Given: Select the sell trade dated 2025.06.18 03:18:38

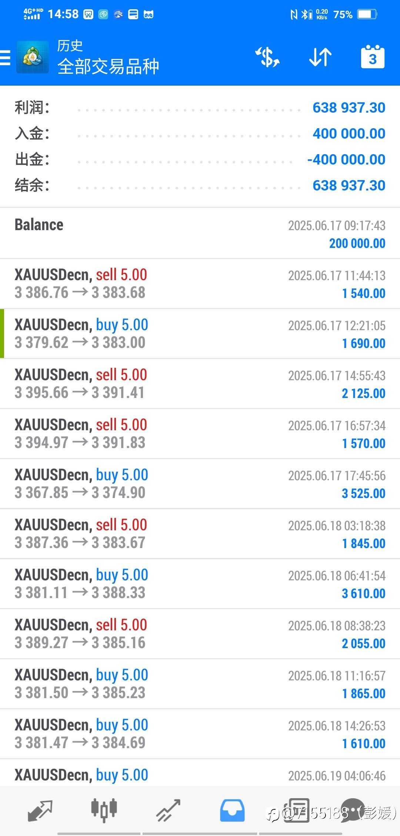Looking at the screenshot, I should point(200,534).
